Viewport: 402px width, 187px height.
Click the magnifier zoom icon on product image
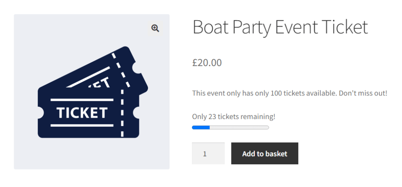pos(155,28)
